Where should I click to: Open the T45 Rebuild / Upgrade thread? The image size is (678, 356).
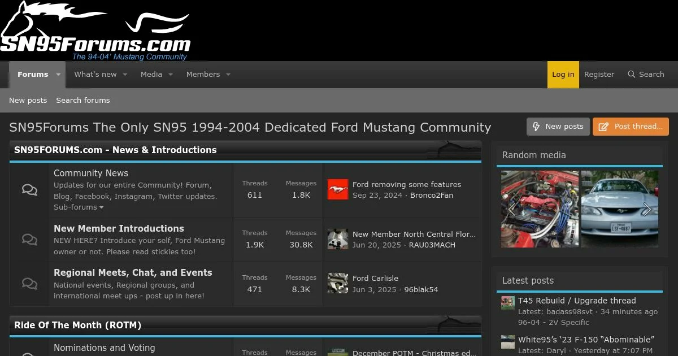[x=577, y=301]
